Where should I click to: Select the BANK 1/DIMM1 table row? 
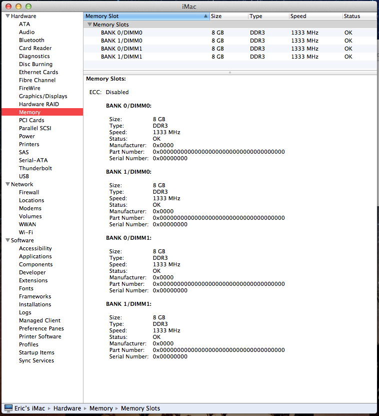pos(230,57)
